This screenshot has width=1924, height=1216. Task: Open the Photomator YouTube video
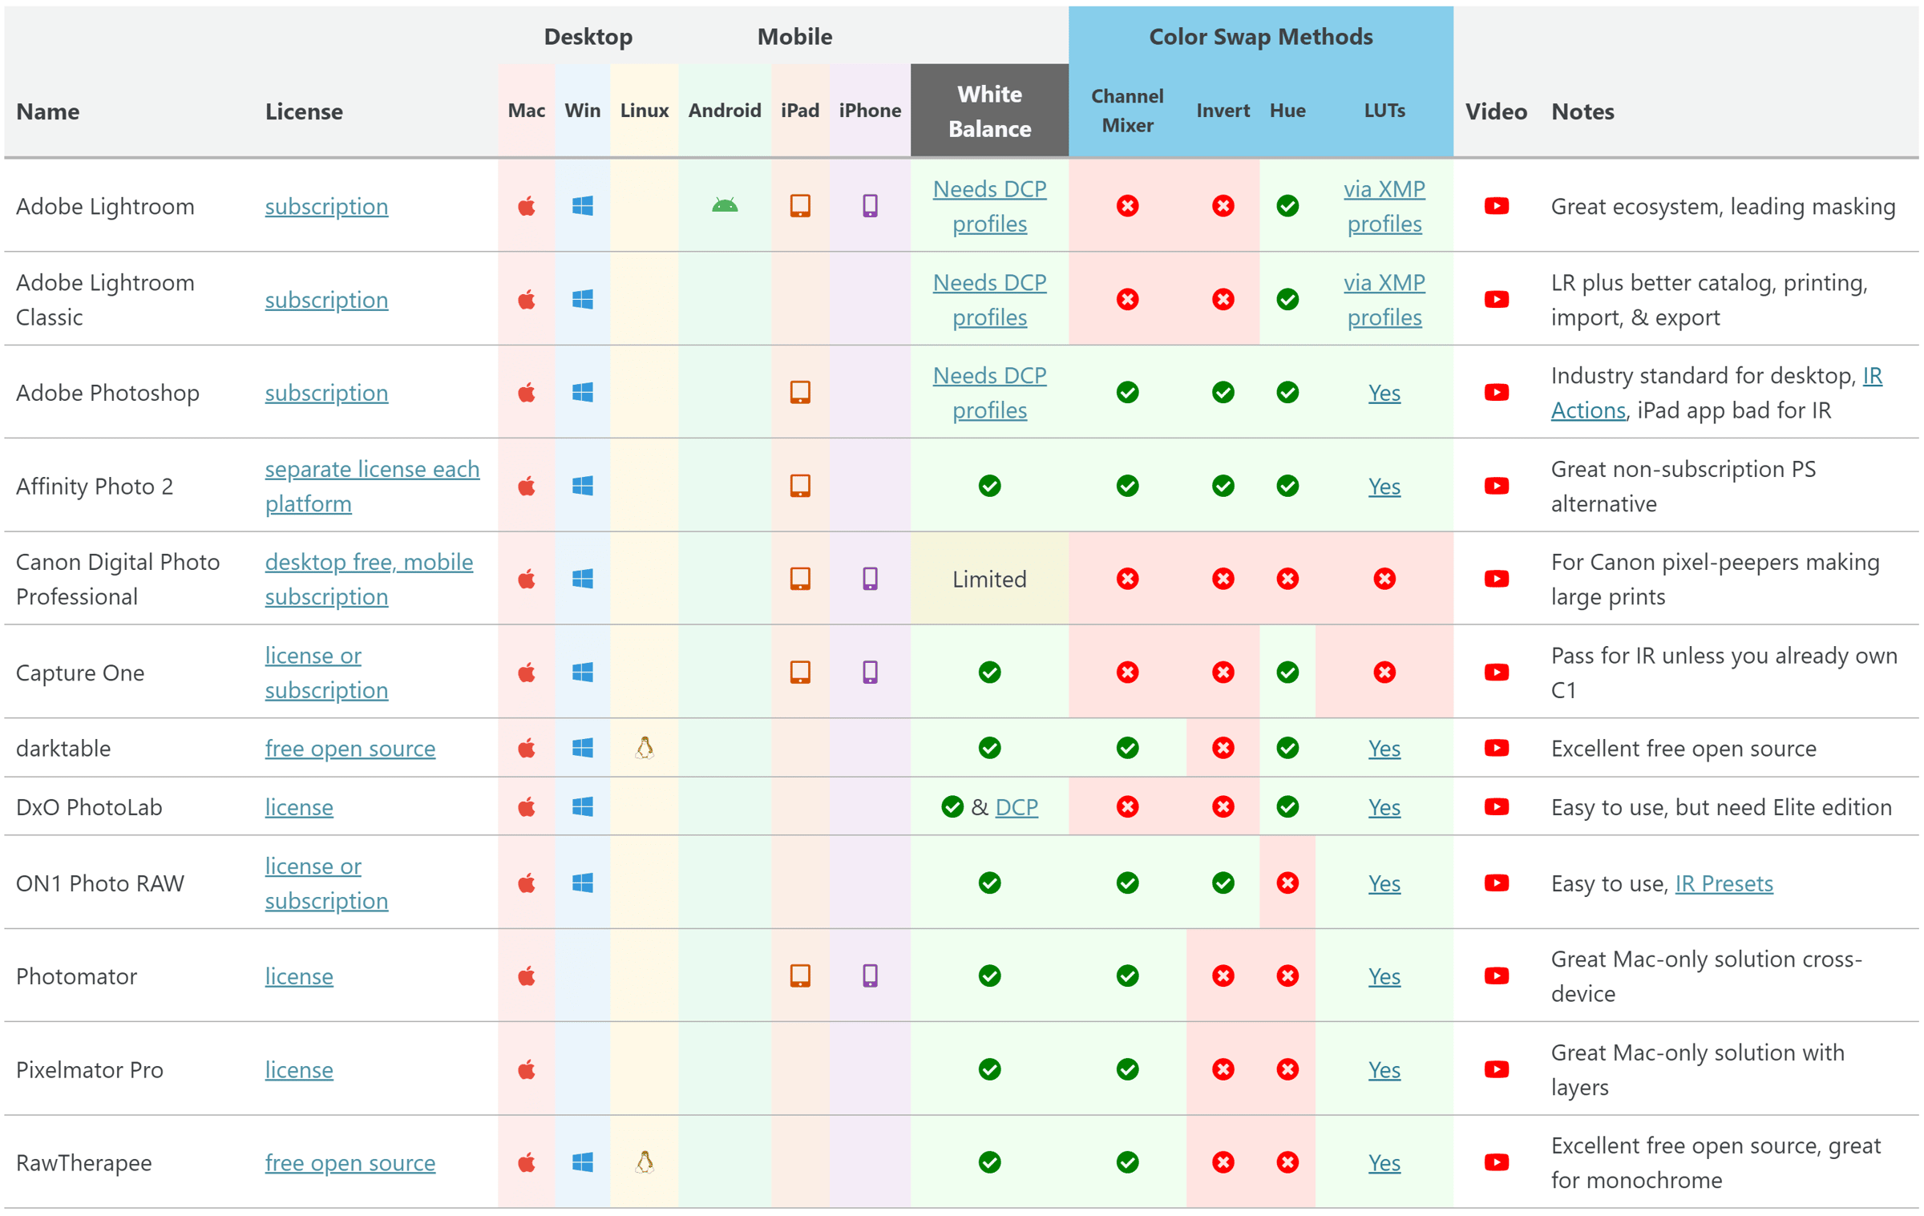point(1496,976)
